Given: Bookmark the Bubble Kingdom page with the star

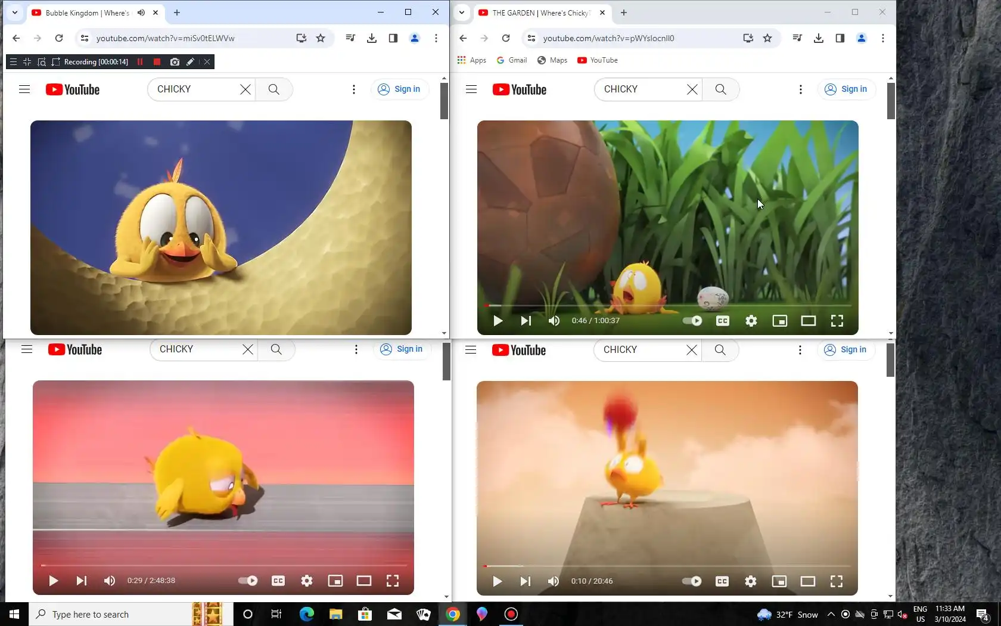Looking at the screenshot, I should pyautogui.click(x=321, y=38).
